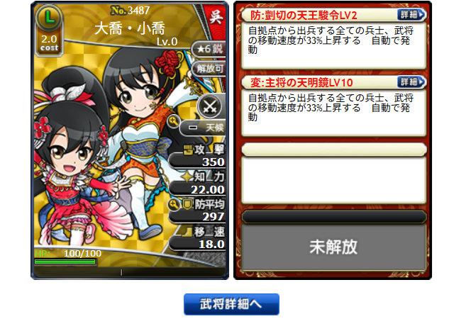This screenshot has height=331, width=466.
Task: Click the shield icon beside 防平均
Action: coord(187,205)
